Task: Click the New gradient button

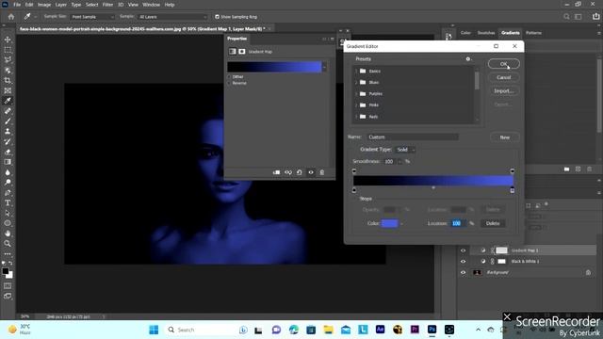Action: tap(505, 137)
